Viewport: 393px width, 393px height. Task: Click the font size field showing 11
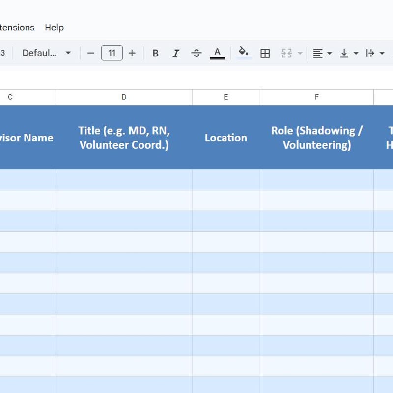coord(112,53)
